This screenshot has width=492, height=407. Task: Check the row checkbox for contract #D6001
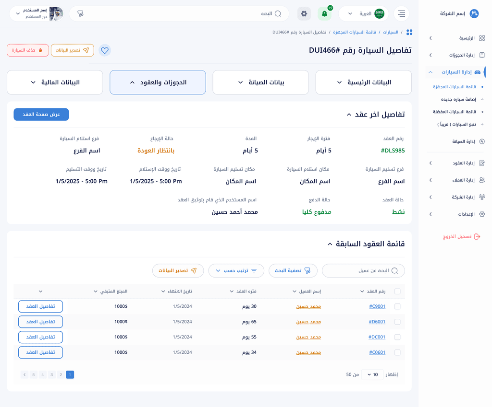[x=397, y=322]
